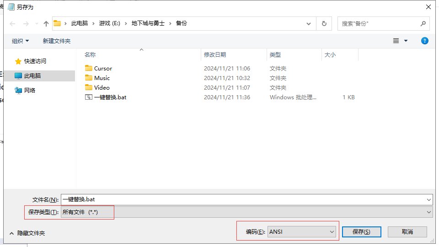
Task: Open the 编码 ANSI dropdown
Action: click(x=302, y=231)
